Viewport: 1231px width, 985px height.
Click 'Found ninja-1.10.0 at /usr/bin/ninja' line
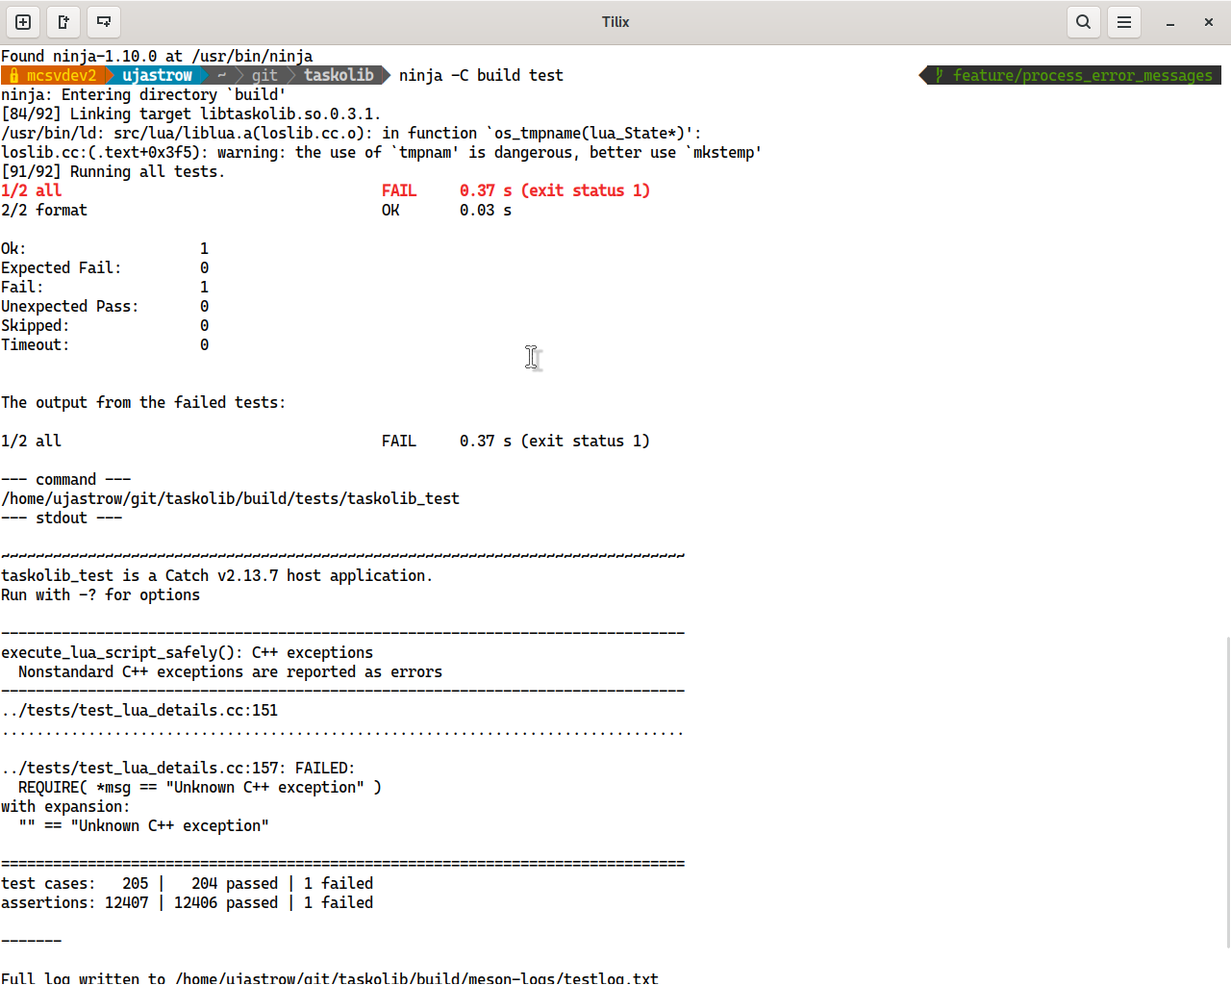(157, 56)
